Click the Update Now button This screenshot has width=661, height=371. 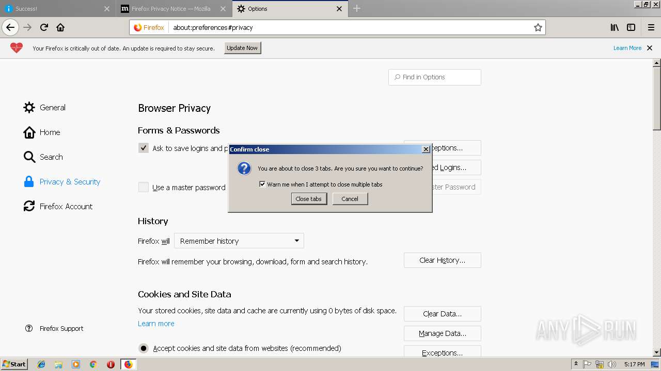[242, 48]
